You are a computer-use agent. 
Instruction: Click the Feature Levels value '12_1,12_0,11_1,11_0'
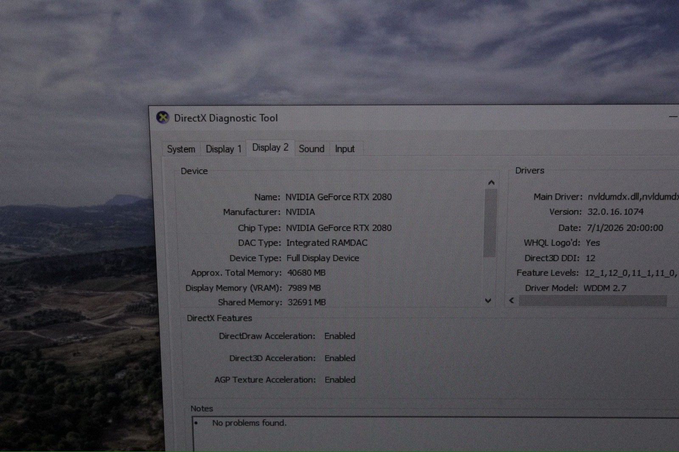pyautogui.click(x=630, y=273)
